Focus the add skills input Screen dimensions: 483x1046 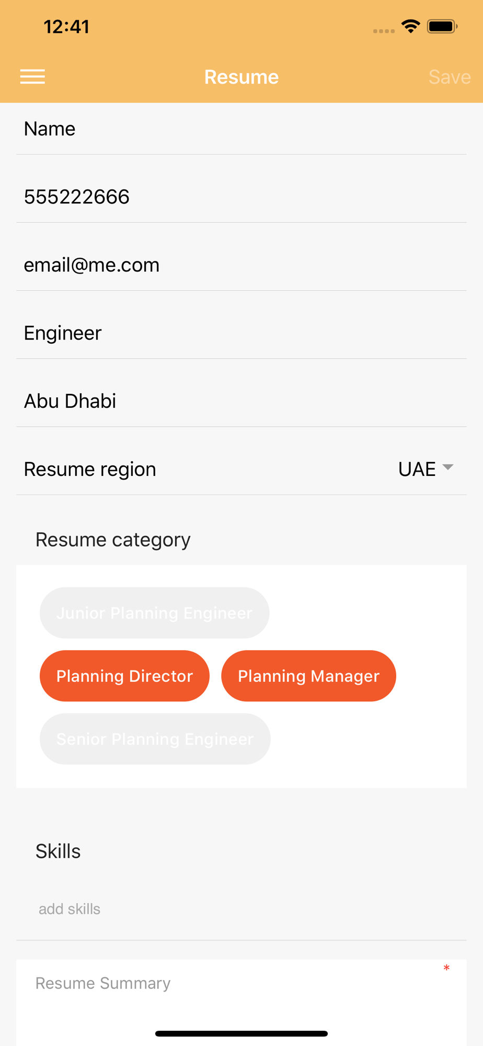[241, 909]
